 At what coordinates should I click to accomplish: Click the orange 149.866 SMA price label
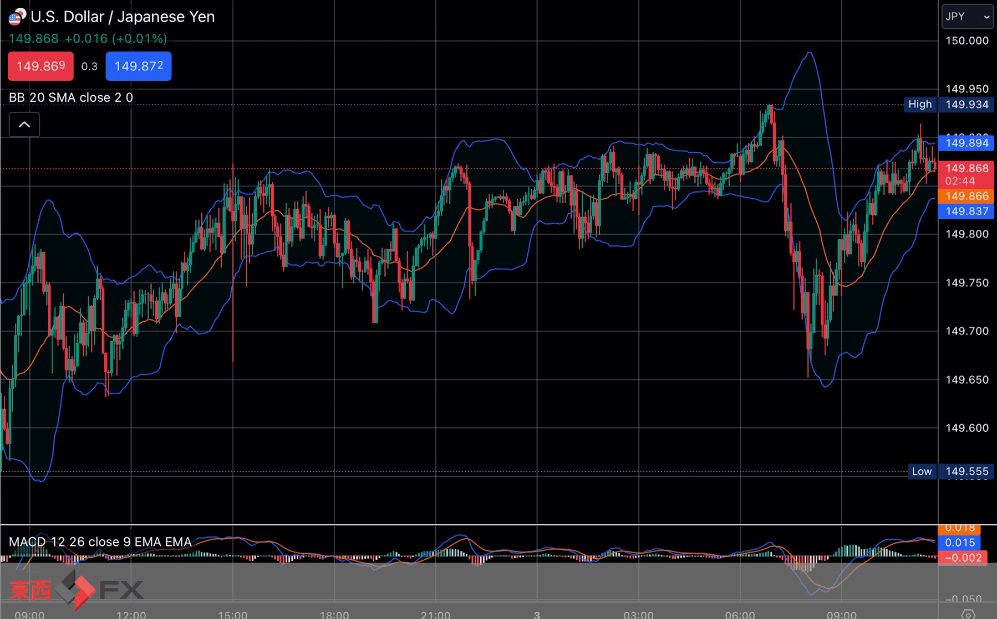(x=967, y=196)
